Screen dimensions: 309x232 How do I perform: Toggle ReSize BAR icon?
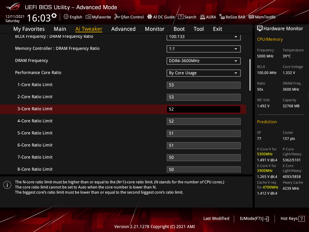(222, 17)
